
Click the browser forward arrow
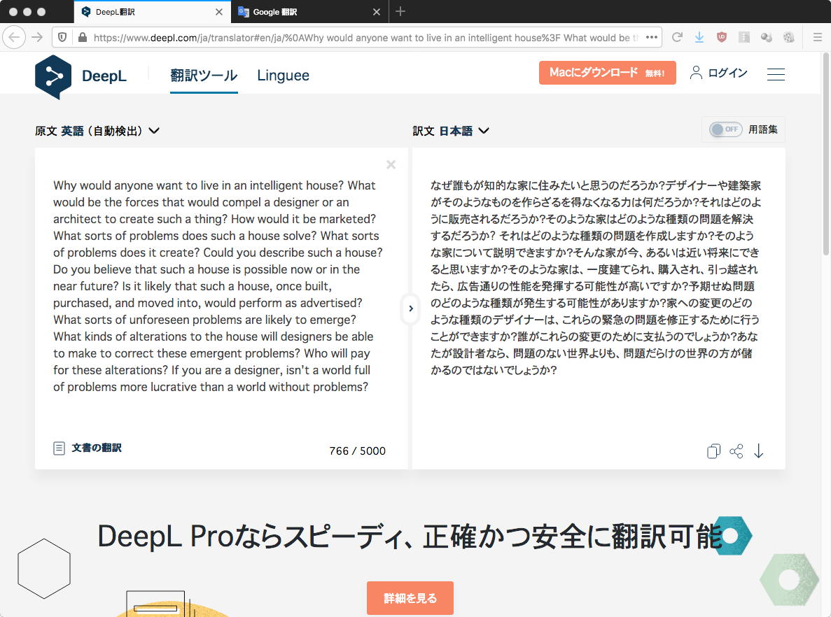37,37
